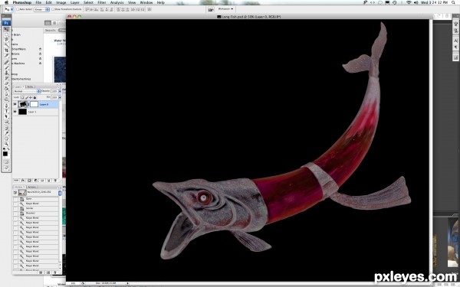Change screen mode from the toolbox

tap(6, 168)
